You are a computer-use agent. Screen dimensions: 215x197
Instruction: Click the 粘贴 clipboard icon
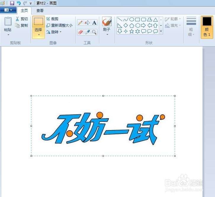(8, 22)
